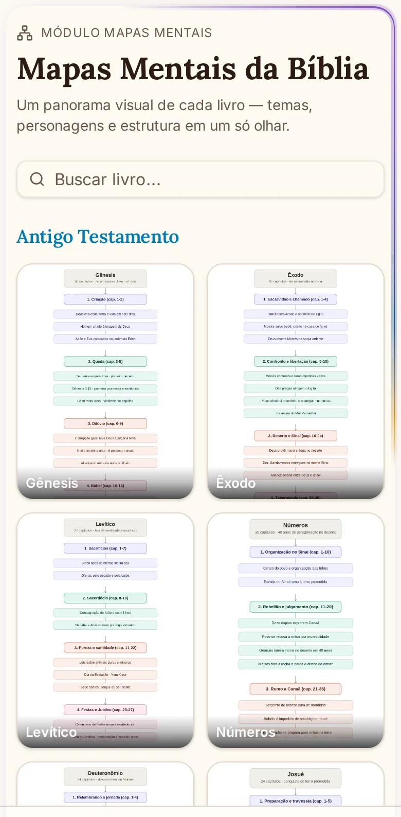Click '3. Rumo a Canaã (cap. 21-36)' node

click(x=296, y=689)
